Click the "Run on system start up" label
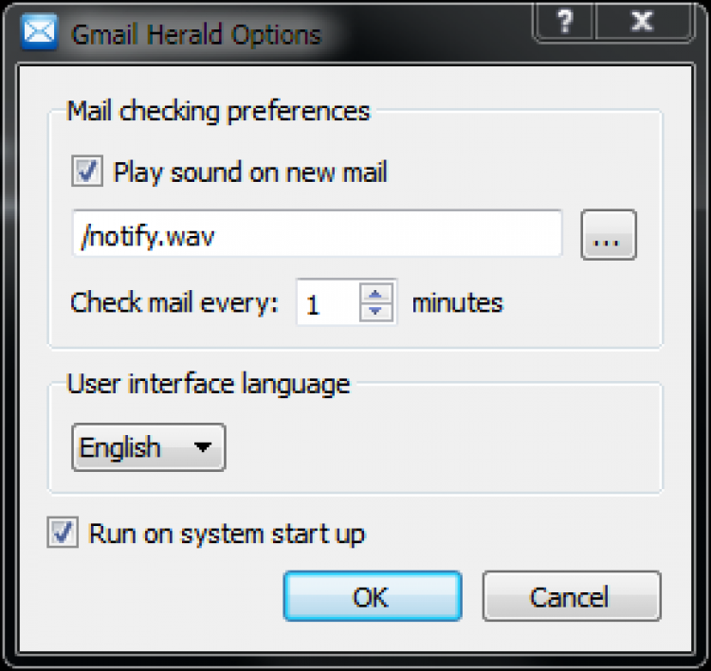 pos(227,534)
